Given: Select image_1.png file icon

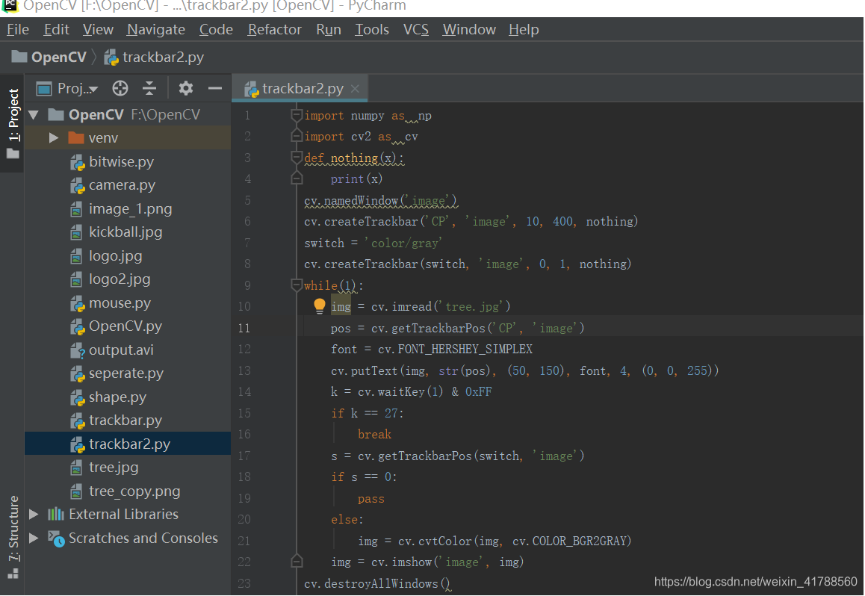Looking at the screenshot, I should (x=77, y=210).
